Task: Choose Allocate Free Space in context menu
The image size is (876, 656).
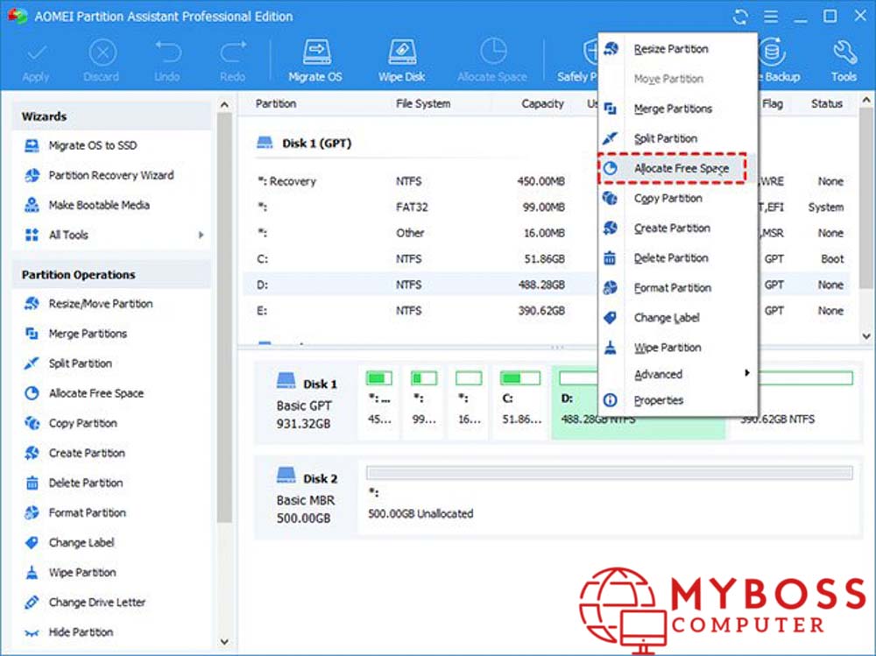Action: tap(681, 168)
